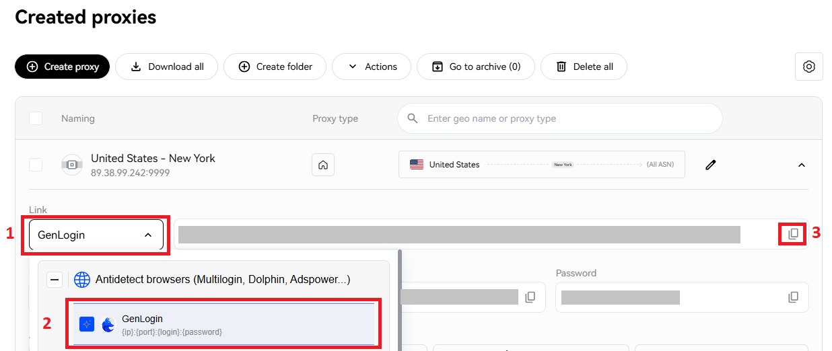Select GenLogin from the format list
The image size is (832, 351).
pyautogui.click(x=223, y=324)
